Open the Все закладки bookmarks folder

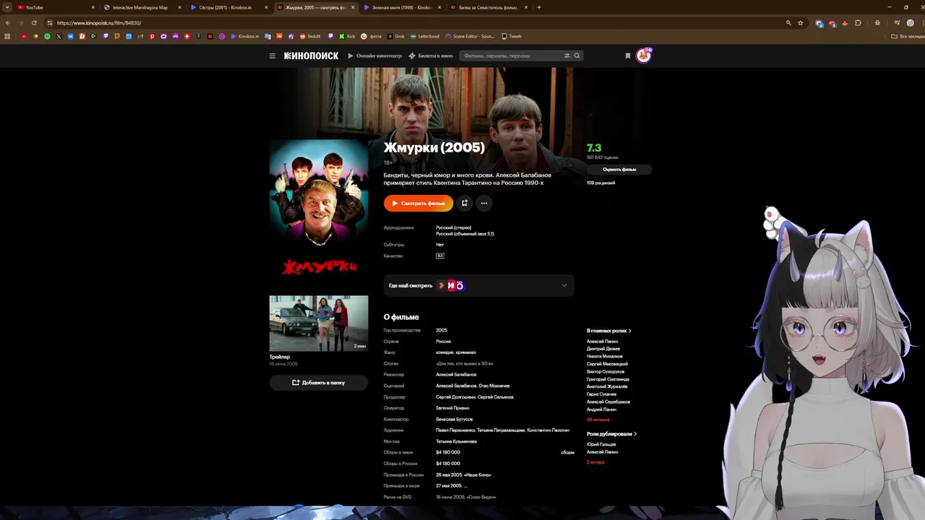pyautogui.click(x=907, y=36)
